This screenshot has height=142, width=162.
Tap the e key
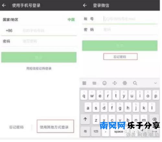100,95
